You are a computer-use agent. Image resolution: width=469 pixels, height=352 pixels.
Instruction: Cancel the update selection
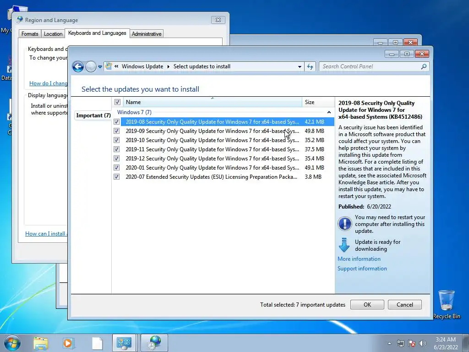coord(405,305)
